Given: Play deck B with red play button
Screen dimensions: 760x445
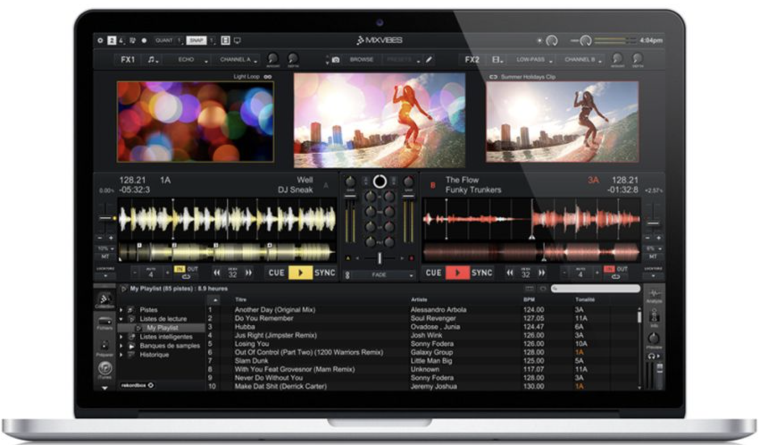Looking at the screenshot, I should 457,273.
